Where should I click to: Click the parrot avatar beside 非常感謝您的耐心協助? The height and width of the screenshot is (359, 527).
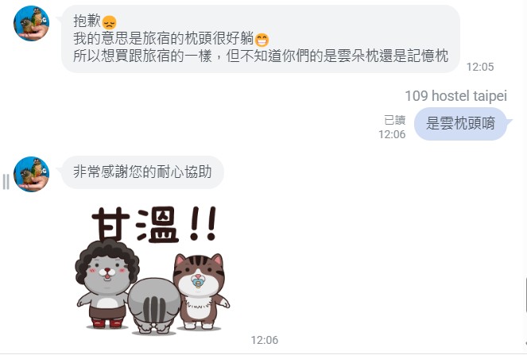coord(31,174)
